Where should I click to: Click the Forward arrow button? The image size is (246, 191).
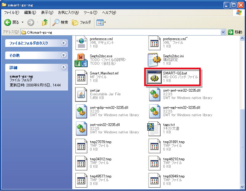tap(30, 22)
